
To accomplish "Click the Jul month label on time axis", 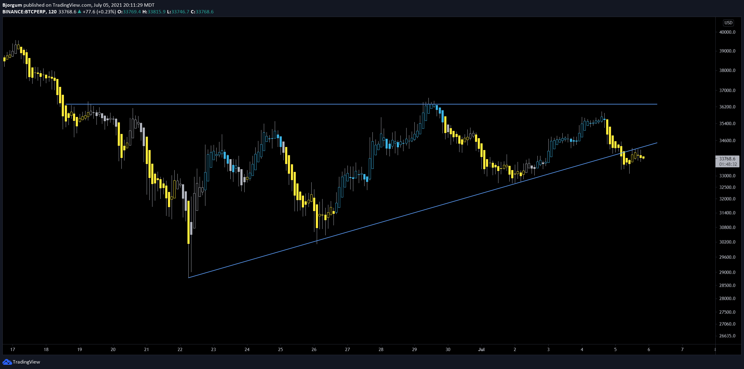I will [481, 350].
